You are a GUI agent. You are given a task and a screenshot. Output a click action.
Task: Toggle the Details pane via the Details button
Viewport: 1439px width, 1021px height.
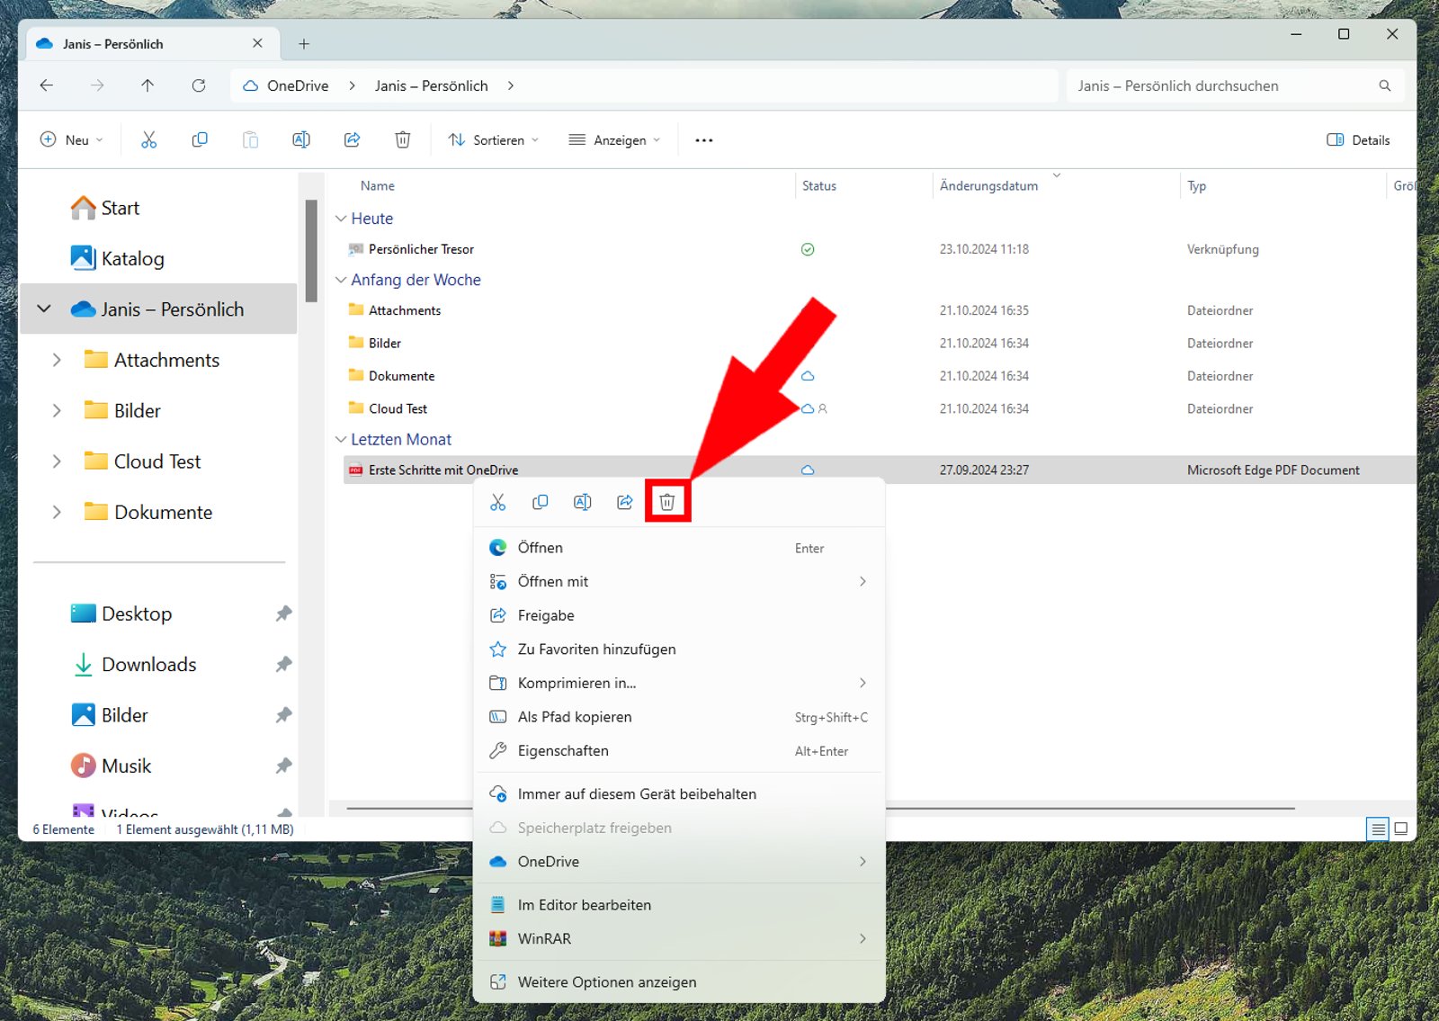(1358, 139)
